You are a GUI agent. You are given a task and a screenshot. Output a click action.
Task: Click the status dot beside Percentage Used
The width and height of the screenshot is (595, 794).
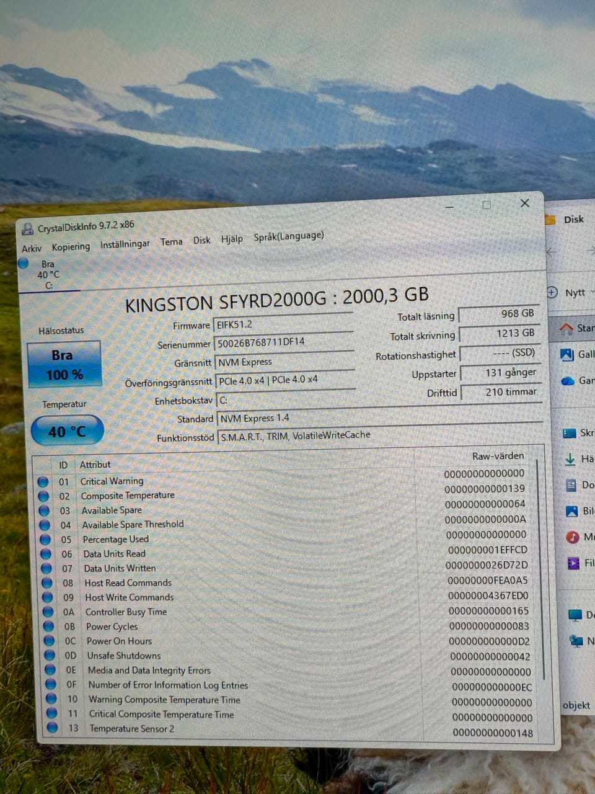[45, 540]
